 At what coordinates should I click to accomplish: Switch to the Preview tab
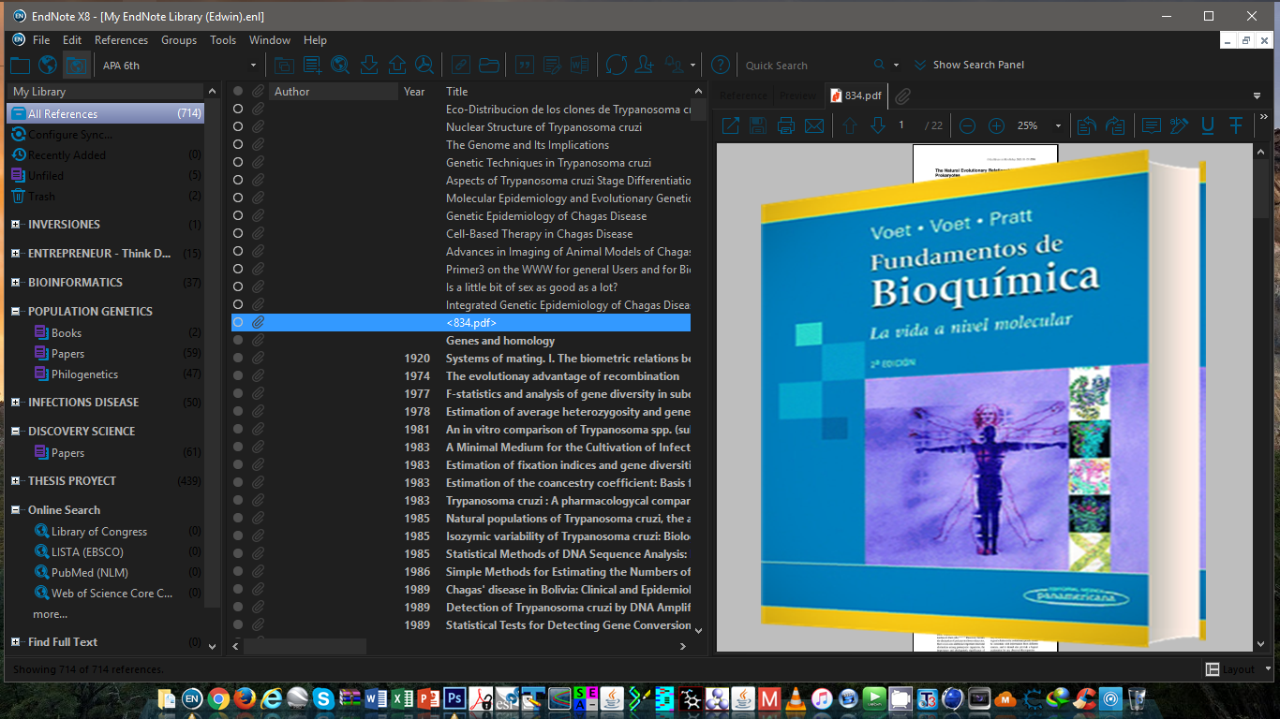(x=797, y=95)
